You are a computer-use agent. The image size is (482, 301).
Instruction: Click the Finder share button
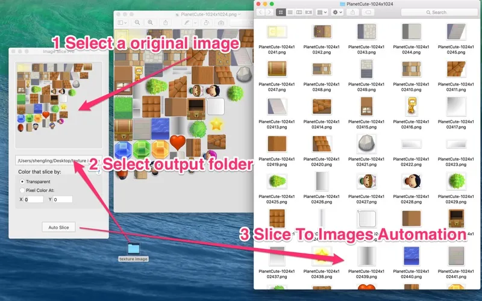click(352, 12)
